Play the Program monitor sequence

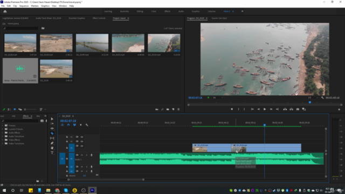pyautogui.click(x=265, y=109)
